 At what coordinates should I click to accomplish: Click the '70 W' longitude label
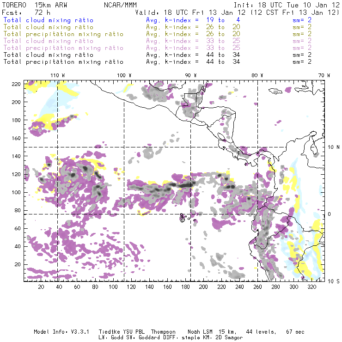324,75
